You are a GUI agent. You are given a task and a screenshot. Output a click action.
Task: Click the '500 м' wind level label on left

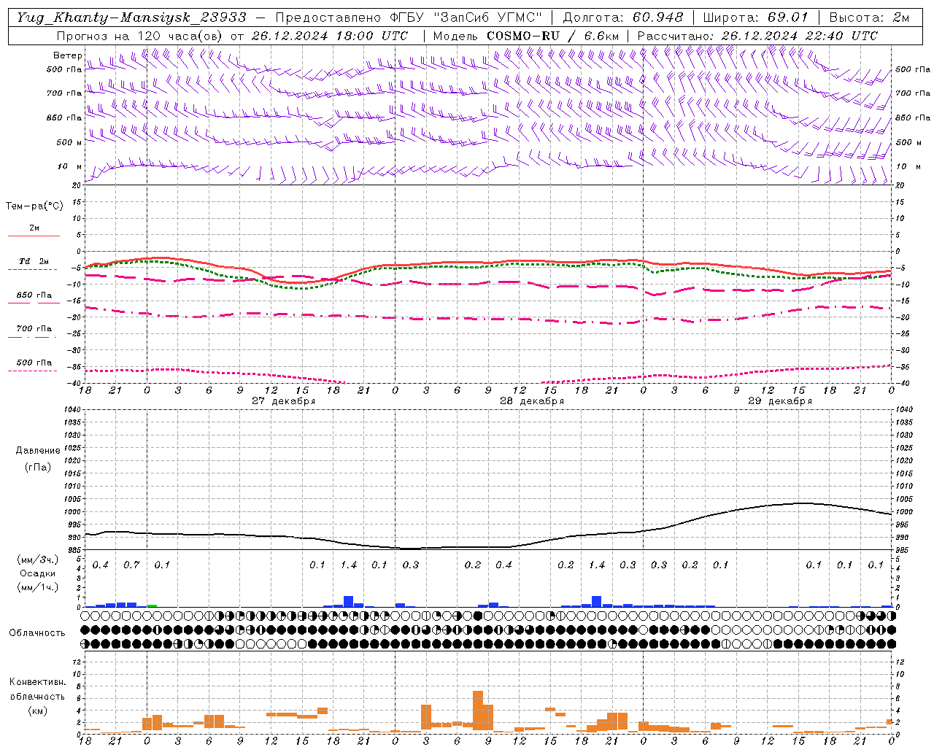(x=69, y=142)
